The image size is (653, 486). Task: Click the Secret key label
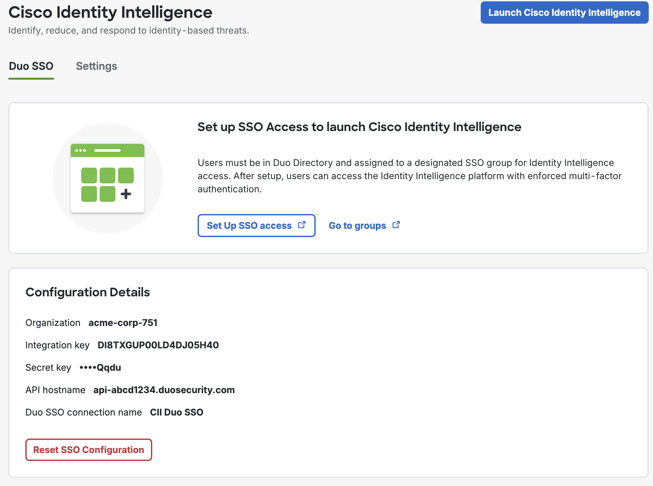(48, 367)
